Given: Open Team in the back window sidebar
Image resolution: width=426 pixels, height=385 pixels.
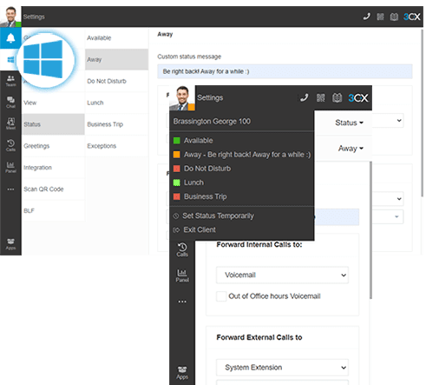Looking at the screenshot, I should click(10, 81).
